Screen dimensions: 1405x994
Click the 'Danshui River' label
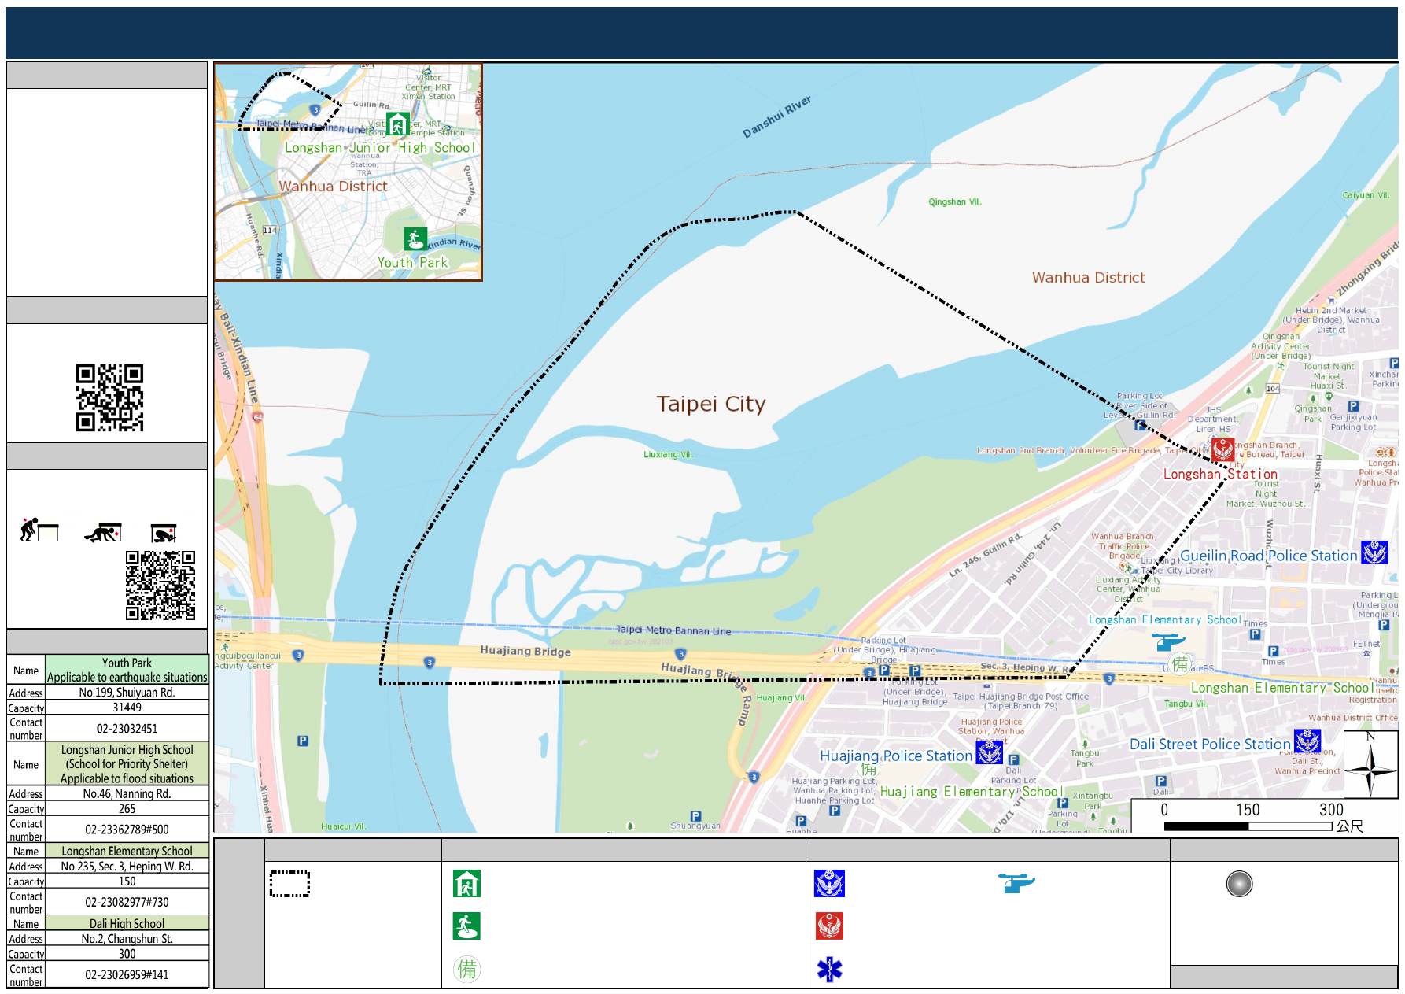pyautogui.click(x=776, y=116)
